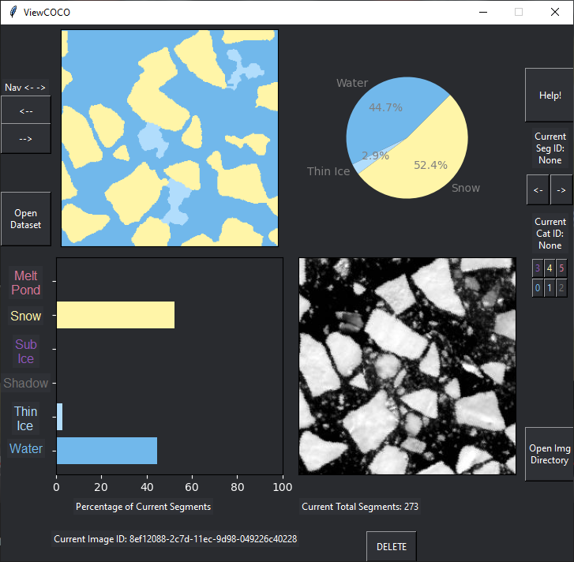Click the Water label beside pie chart
The height and width of the screenshot is (562, 574).
352,83
